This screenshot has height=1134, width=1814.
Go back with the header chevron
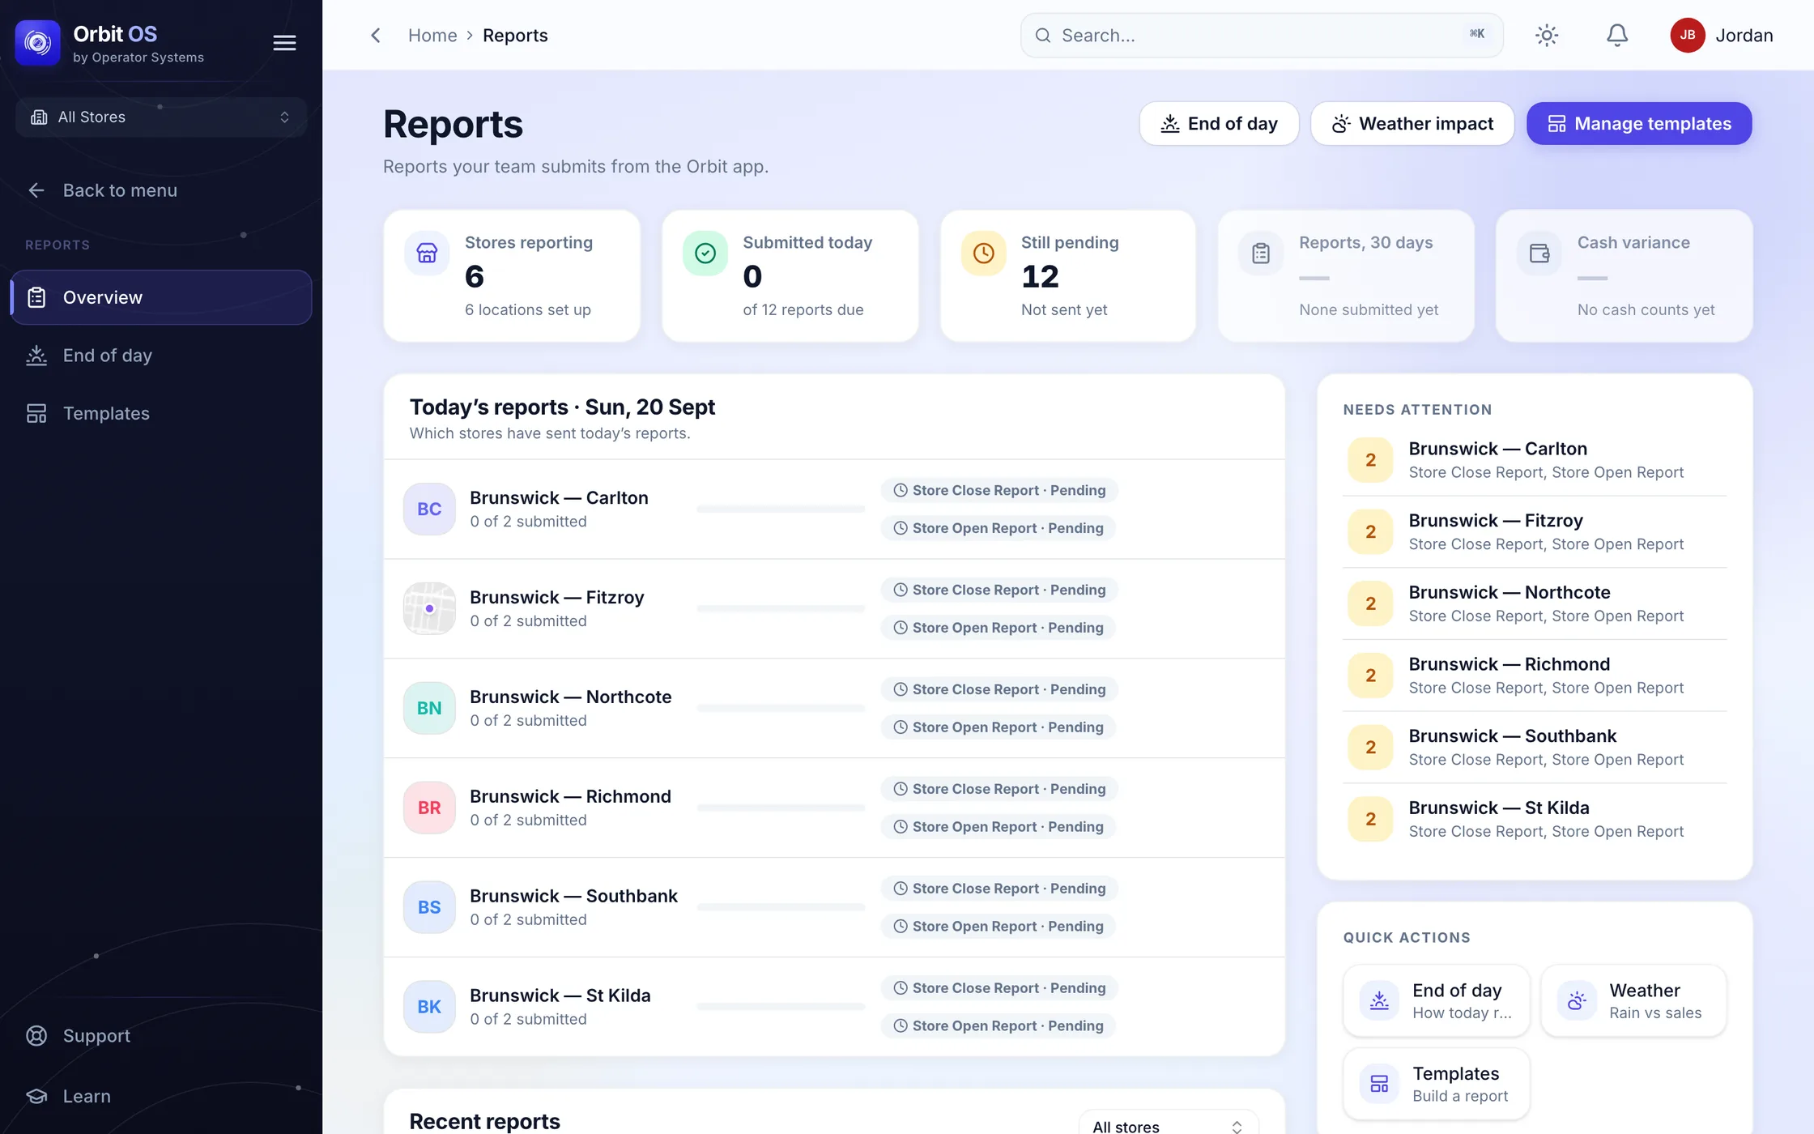[375, 35]
